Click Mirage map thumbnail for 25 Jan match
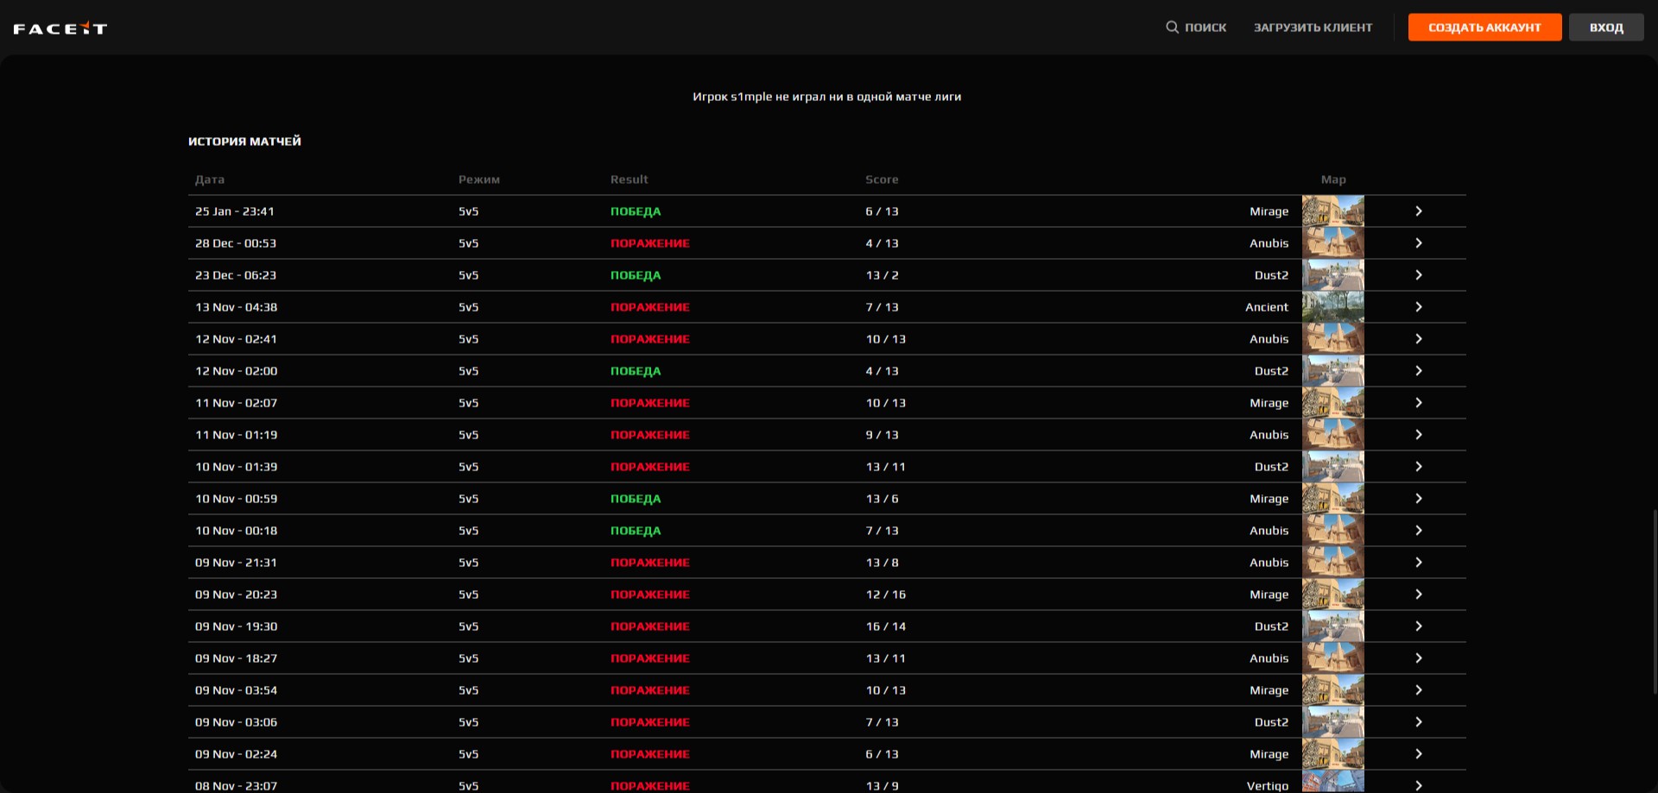1658x793 pixels. [1332, 211]
